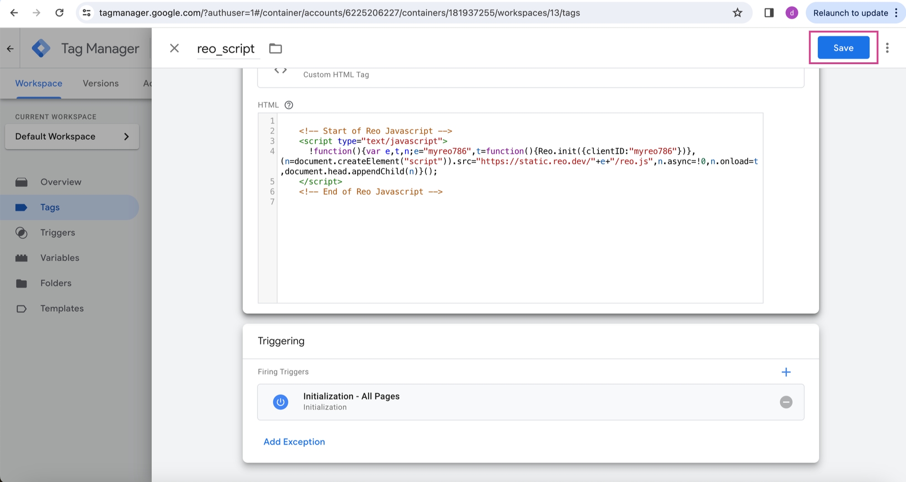This screenshot has width=906, height=482.
Task: Expand the Default Workspace selector
Action: (x=72, y=137)
